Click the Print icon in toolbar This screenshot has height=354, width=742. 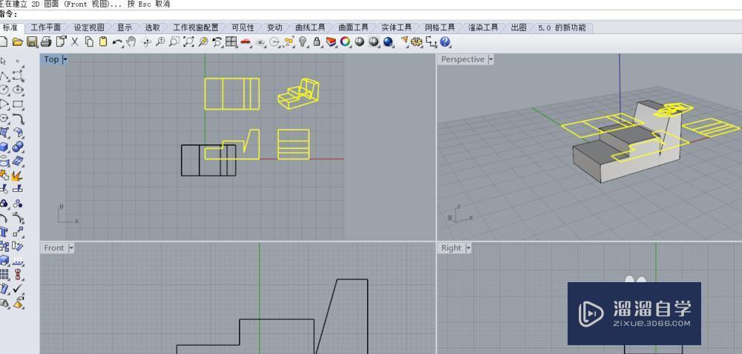coord(46,42)
